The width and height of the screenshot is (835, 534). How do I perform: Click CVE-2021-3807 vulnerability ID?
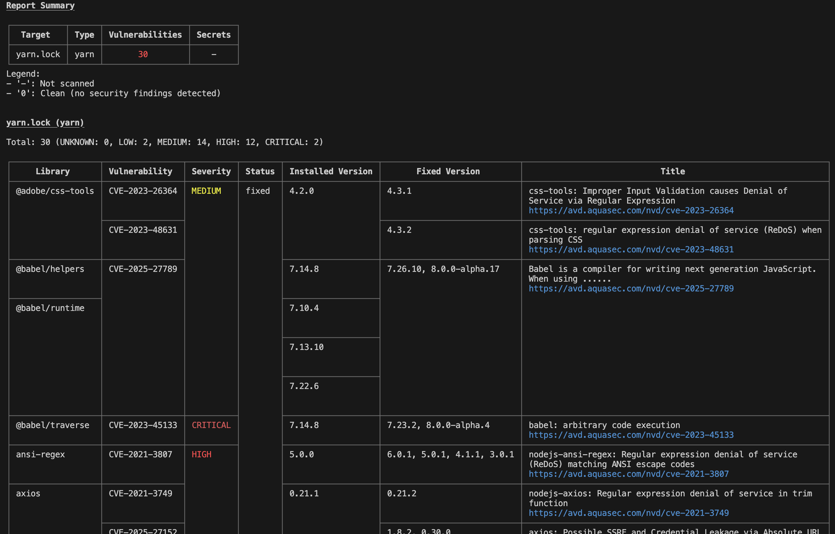[x=141, y=455]
